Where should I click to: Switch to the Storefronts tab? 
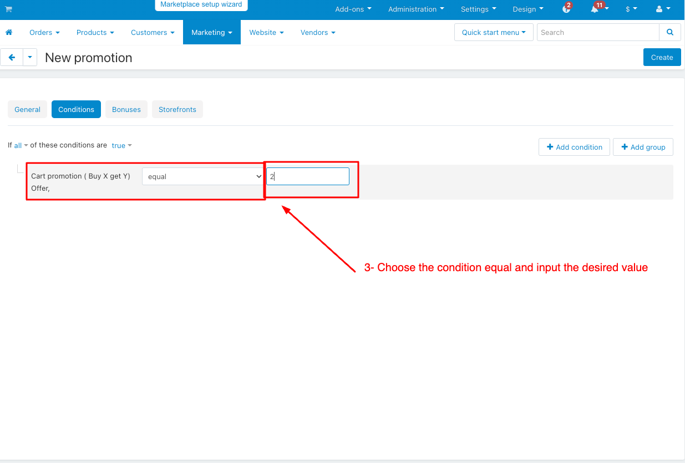(177, 109)
